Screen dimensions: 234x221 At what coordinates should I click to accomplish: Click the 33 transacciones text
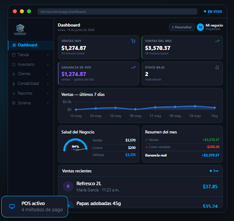point(73,53)
